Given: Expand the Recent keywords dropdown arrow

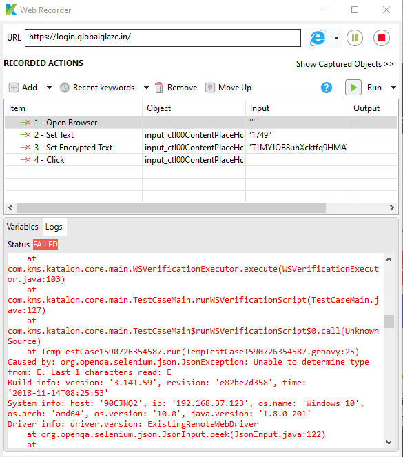Looking at the screenshot, I should (x=146, y=88).
